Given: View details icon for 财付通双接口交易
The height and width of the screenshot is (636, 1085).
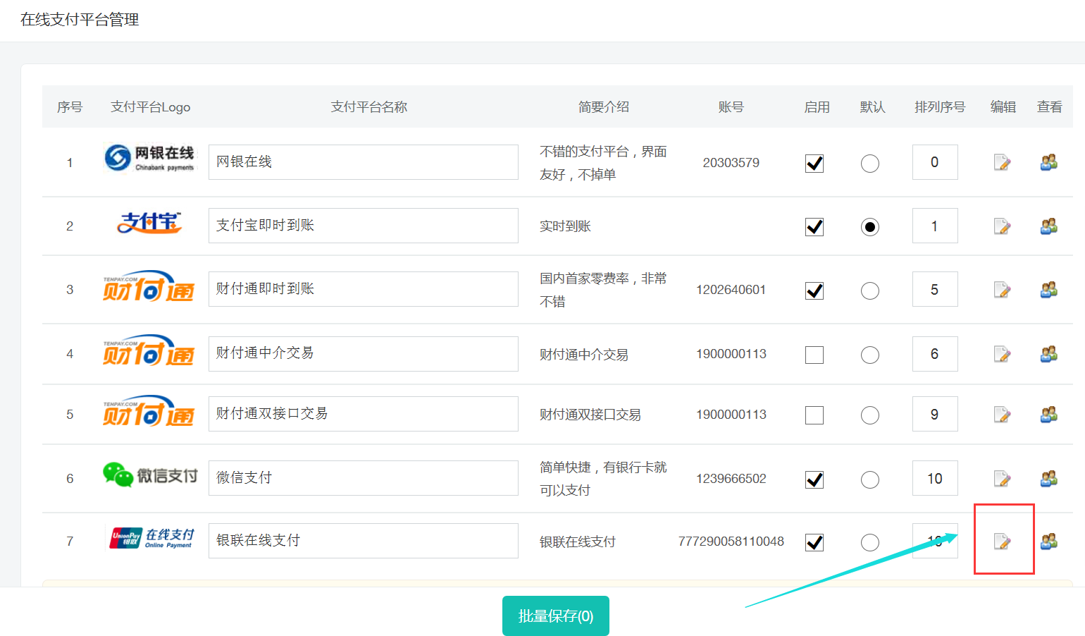Looking at the screenshot, I should [1049, 415].
